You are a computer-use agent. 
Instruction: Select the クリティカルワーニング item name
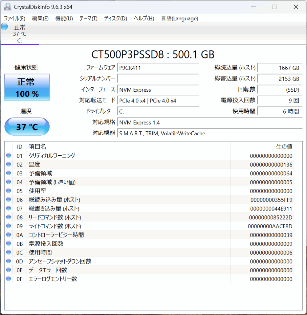(52, 155)
